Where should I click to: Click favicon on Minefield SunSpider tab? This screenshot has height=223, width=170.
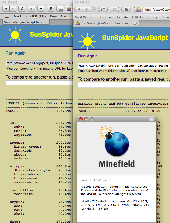[x=78, y=23]
